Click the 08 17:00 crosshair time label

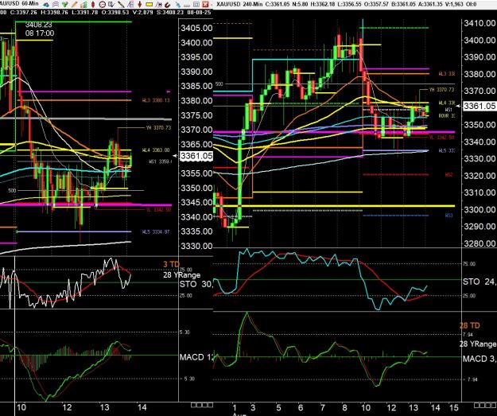(40, 33)
